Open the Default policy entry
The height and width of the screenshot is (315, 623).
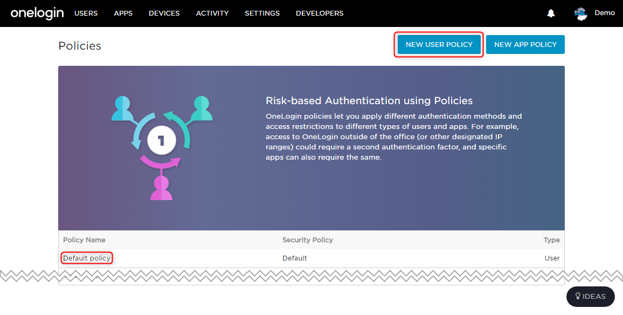tap(87, 258)
